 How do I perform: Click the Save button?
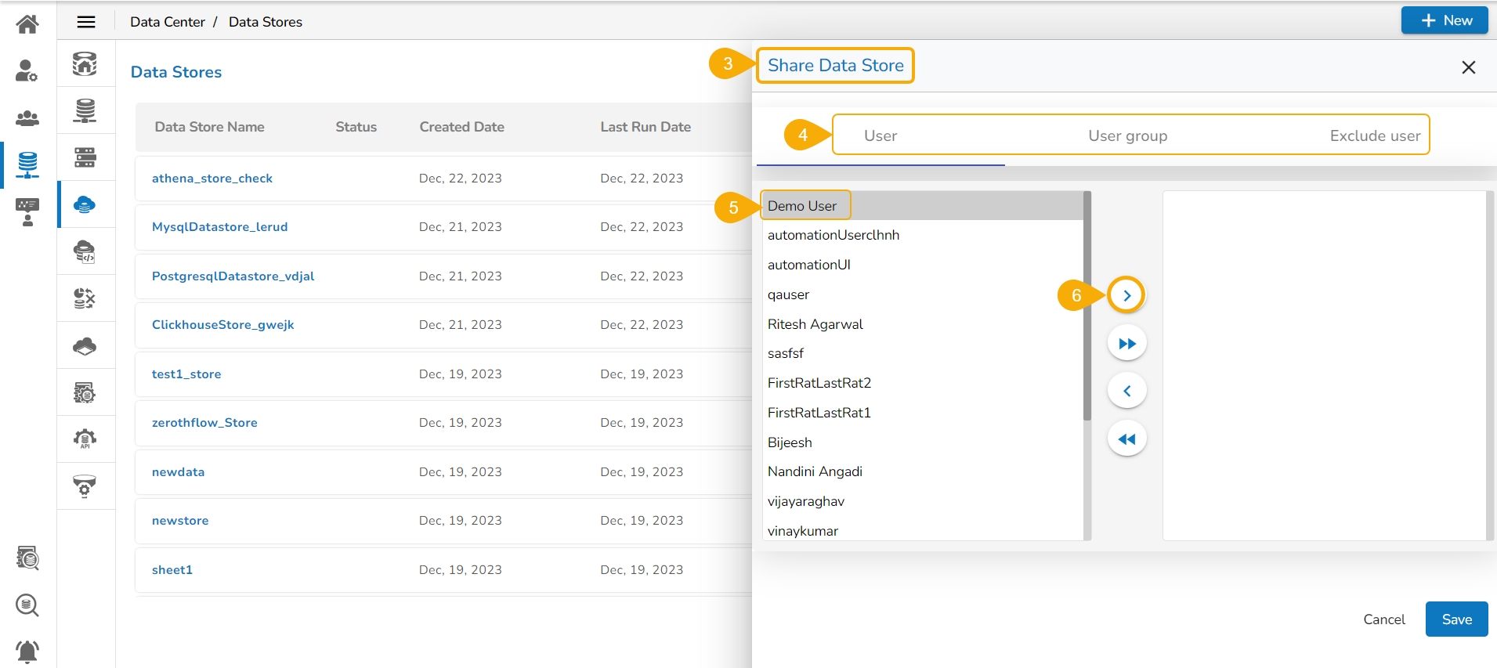pos(1456,619)
